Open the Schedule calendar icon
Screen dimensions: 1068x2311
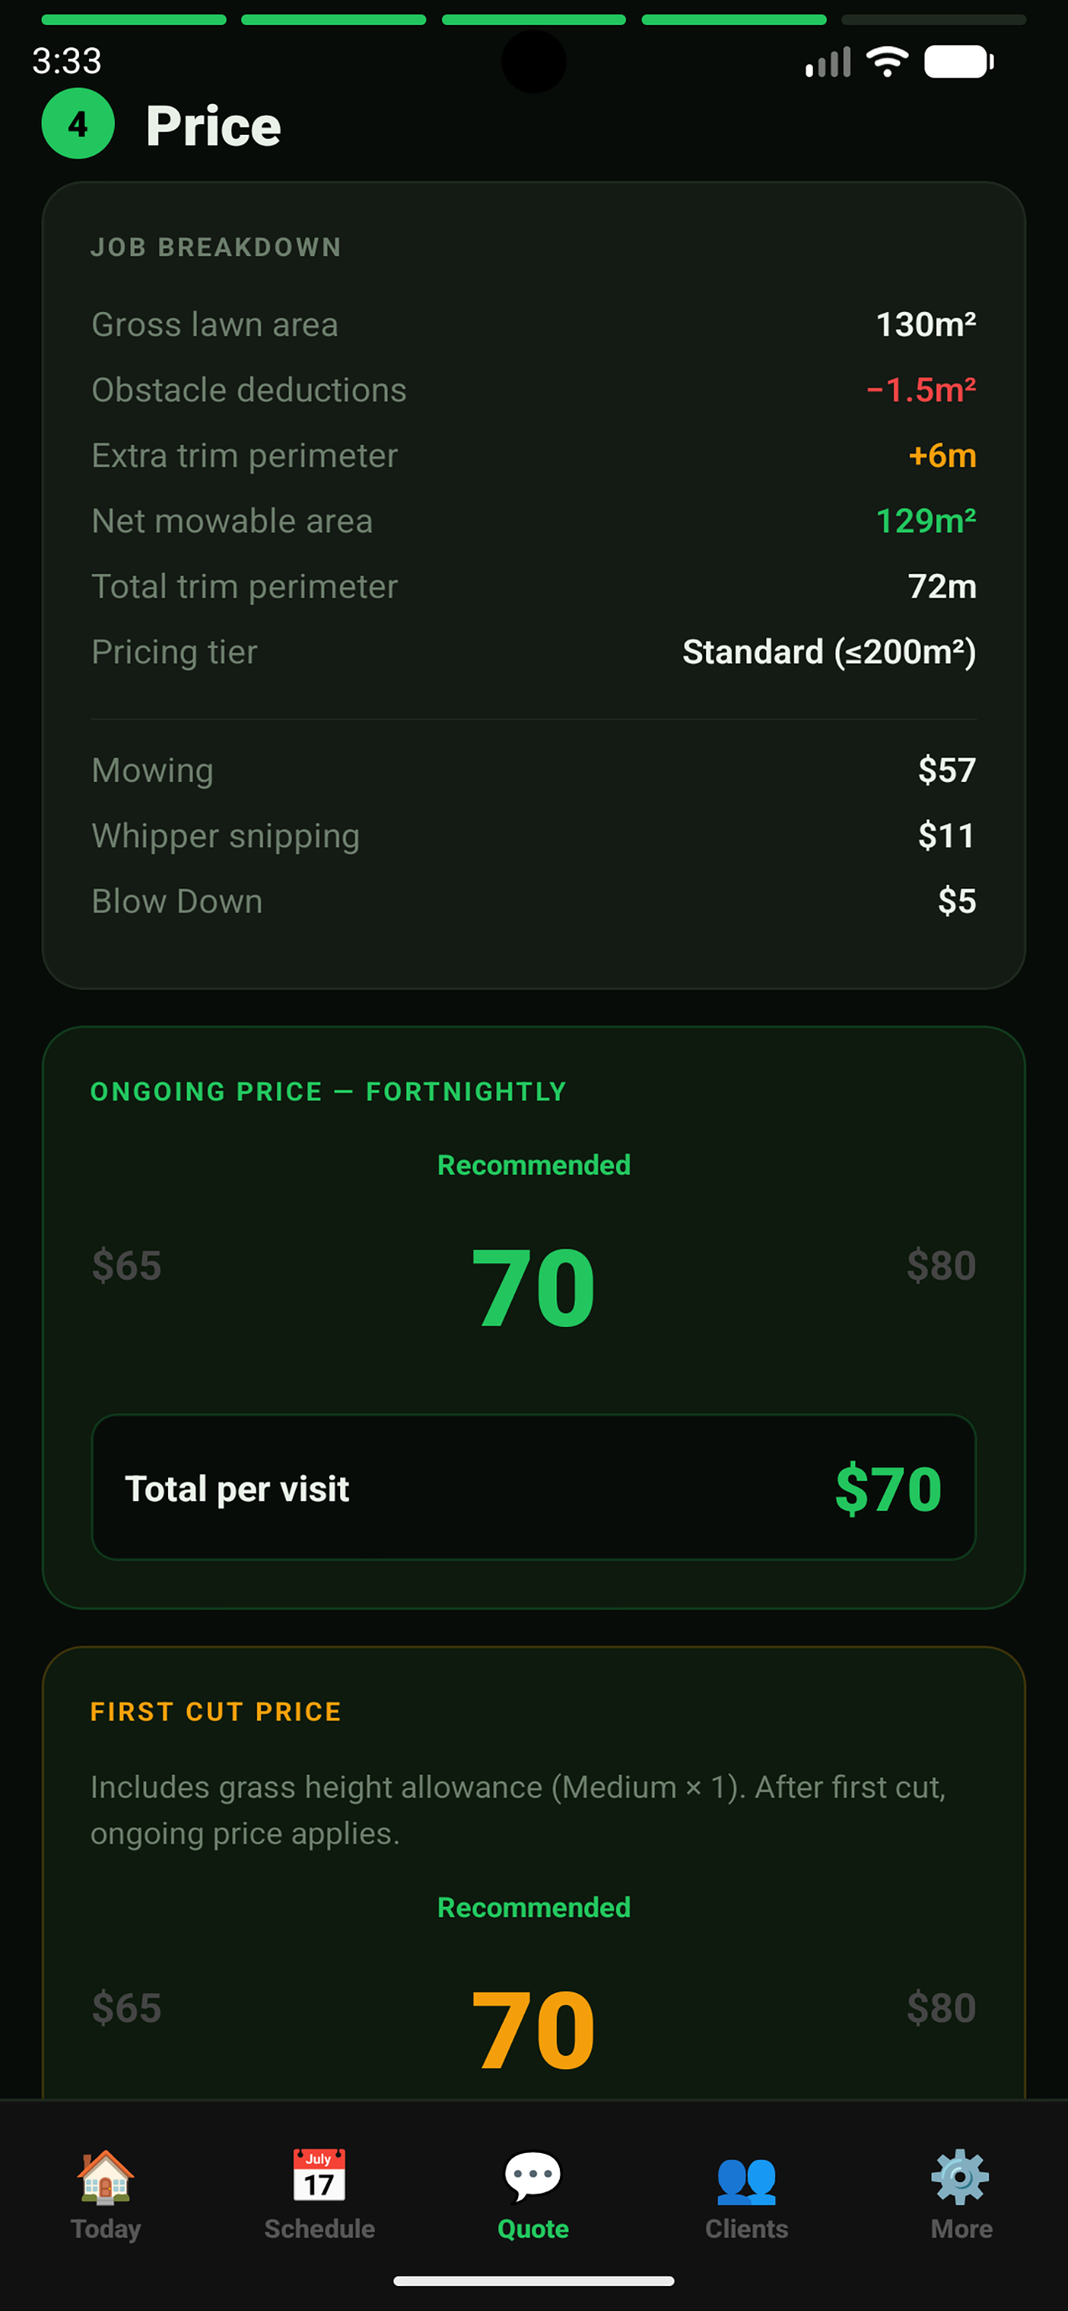(x=319, y=2175)
